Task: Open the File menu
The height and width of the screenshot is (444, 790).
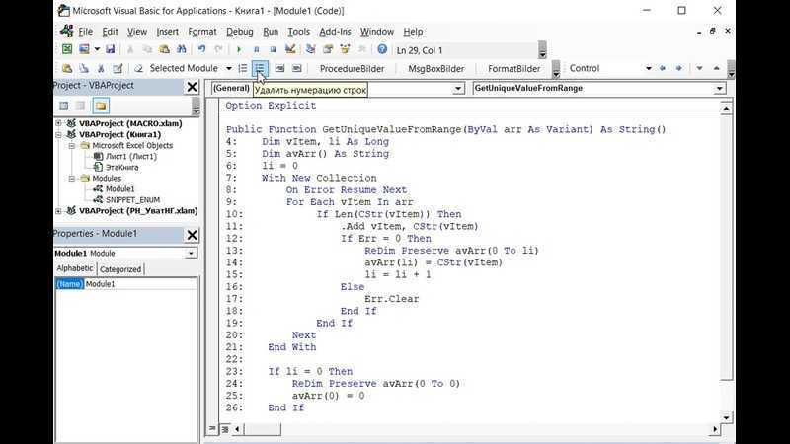Action: click(x=85, y=32)
